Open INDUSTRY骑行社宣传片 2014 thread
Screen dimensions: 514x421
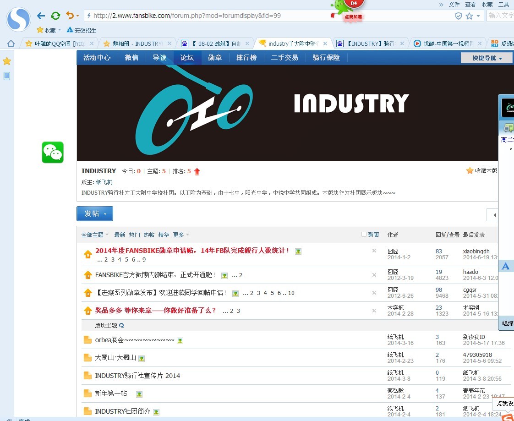click(137, 376)
